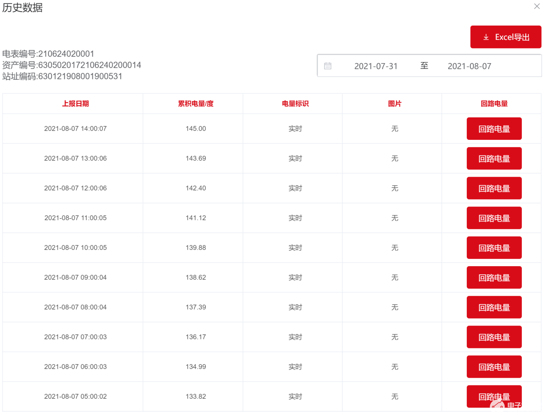The height and width of the screenshot is (415, 544).
Task: Open 回路电量 for the 06:00:03 record
Action: (x=494, y=367)
